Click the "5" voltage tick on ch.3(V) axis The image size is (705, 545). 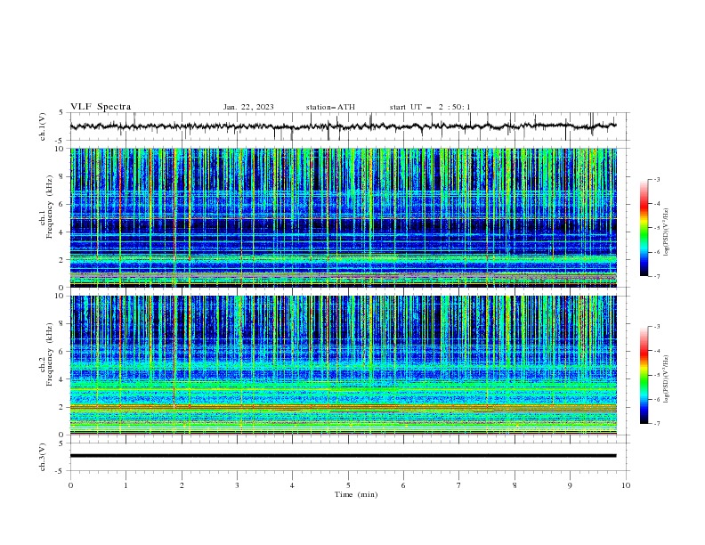coord(61,443)
